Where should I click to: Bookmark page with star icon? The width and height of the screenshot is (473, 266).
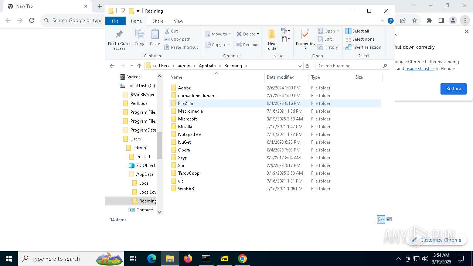pyautogui.click(x=415, y=21)
